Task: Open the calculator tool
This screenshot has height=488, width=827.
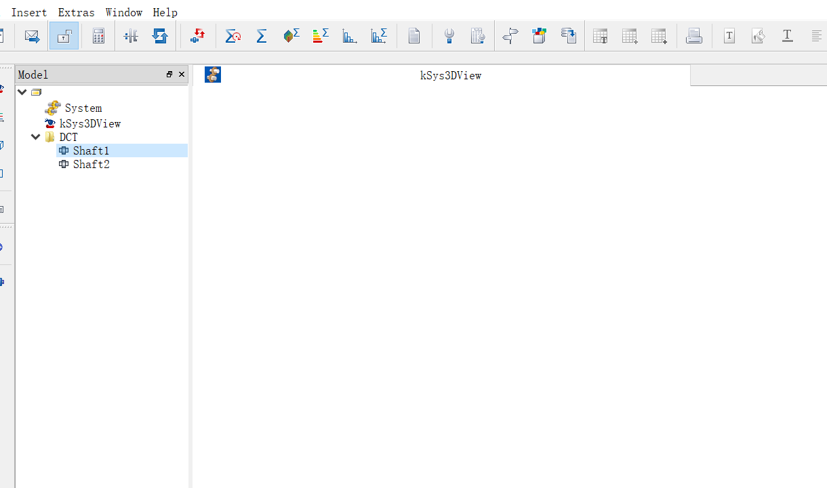Action: tap(98, 37)
